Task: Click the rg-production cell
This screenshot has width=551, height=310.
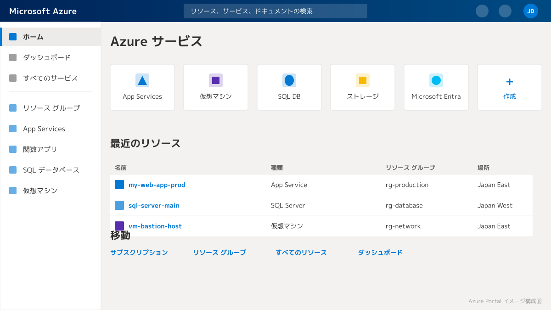Action: tap(407, 185)
